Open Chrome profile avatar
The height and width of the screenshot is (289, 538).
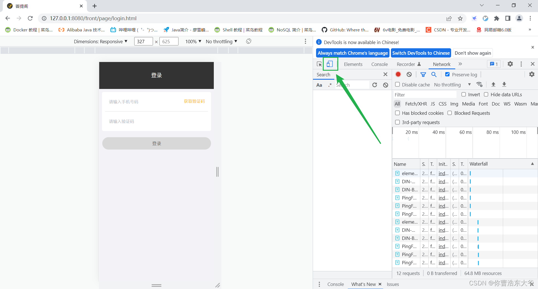coord(519,18)
